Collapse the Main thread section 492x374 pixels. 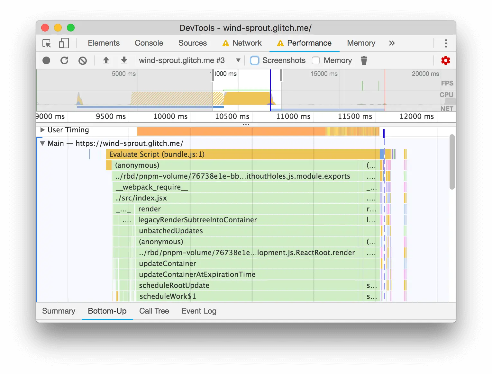pyautogui.click(x=42, y=143)
